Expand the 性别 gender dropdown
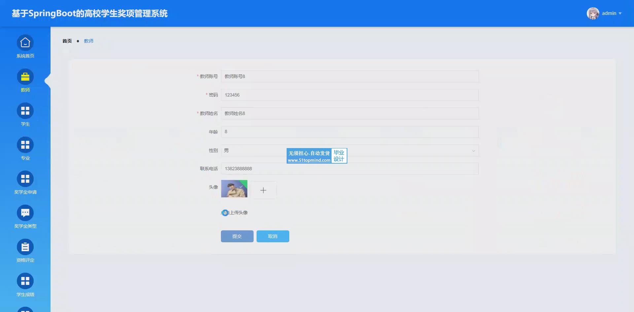The image size is (634, 312). tap(349, 150)
